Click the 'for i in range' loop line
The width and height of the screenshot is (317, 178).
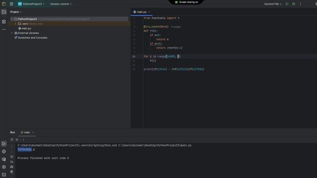click(162, 56)
